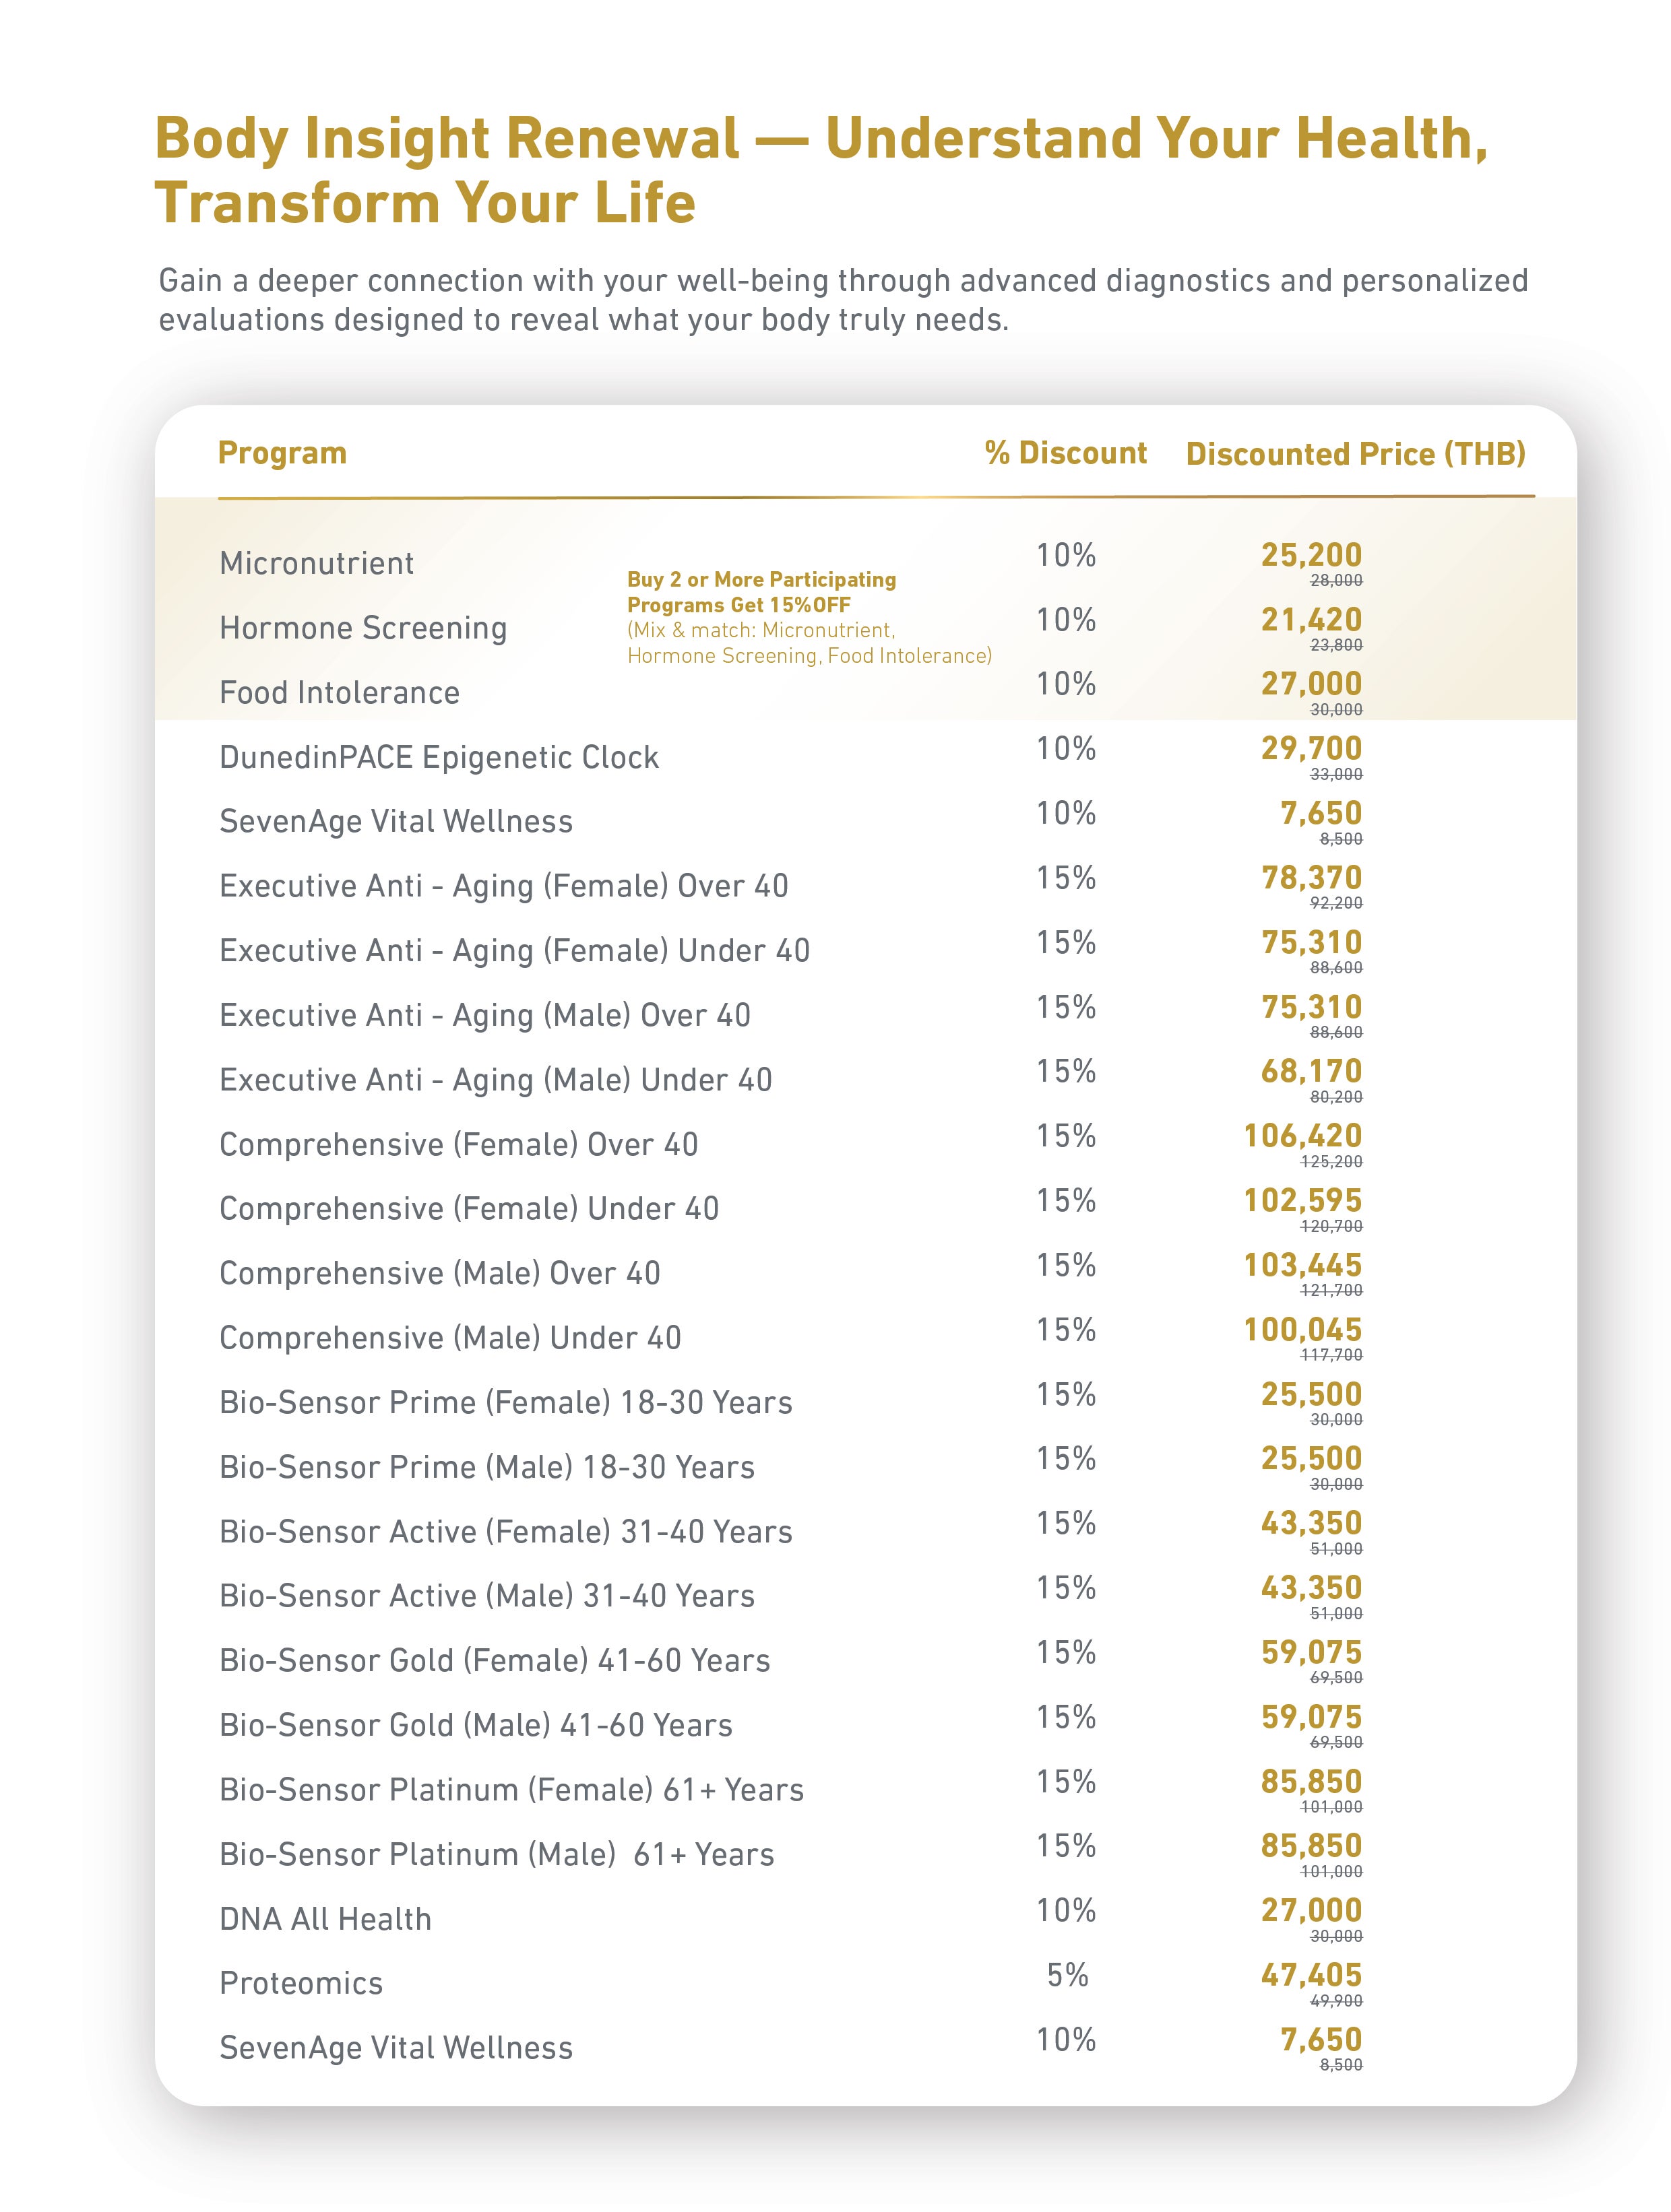Select Executive Anti-Aging (Male) Under 40
Viewport: 1671px width, 2212px height.
coord(495,1080)
